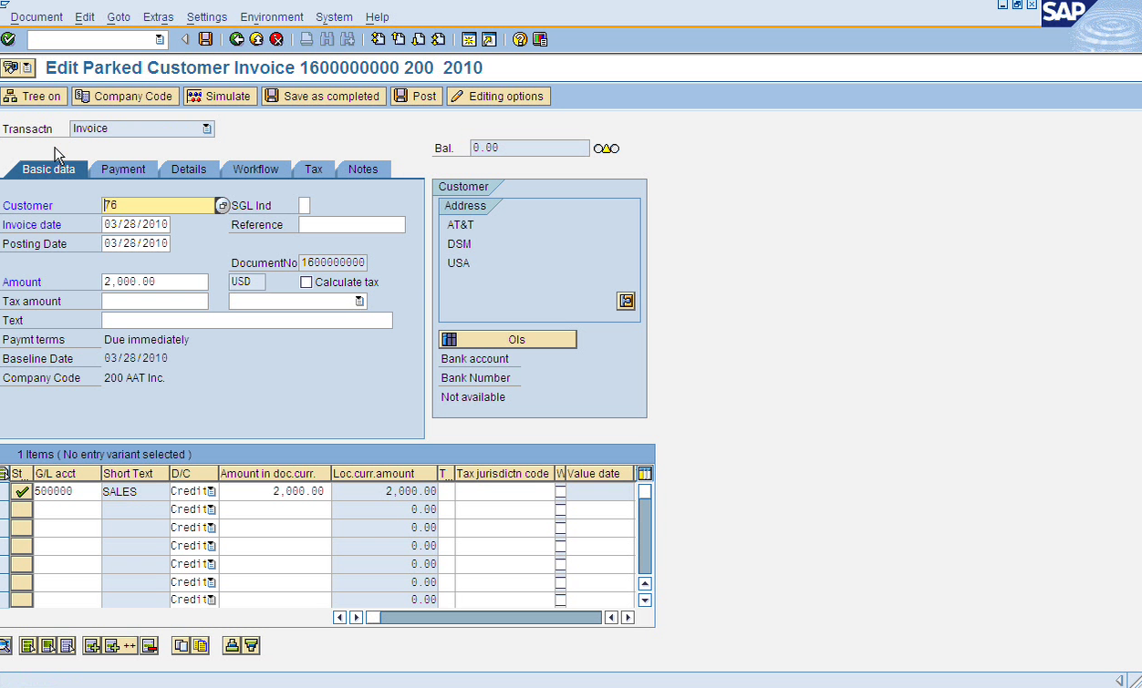Click the Save as completed button

[x=323, y=97]
